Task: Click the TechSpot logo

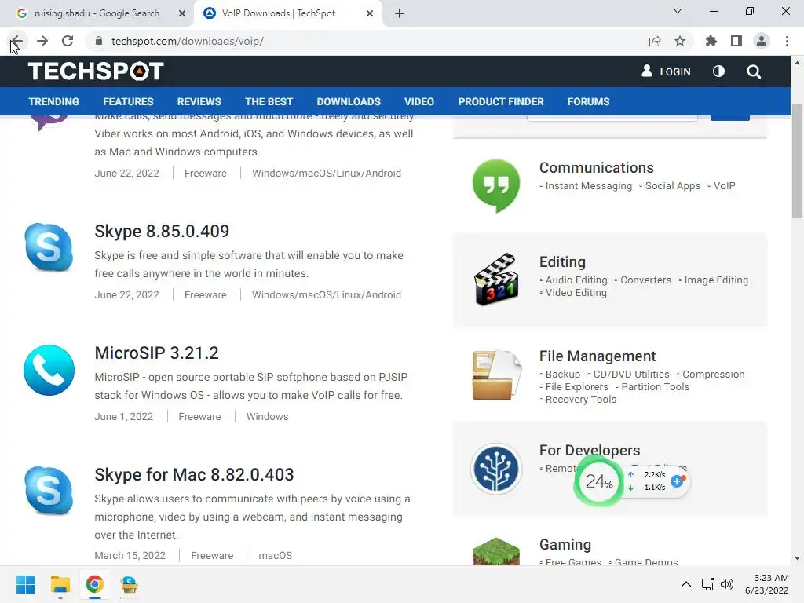Action: (x=96, y=71)
